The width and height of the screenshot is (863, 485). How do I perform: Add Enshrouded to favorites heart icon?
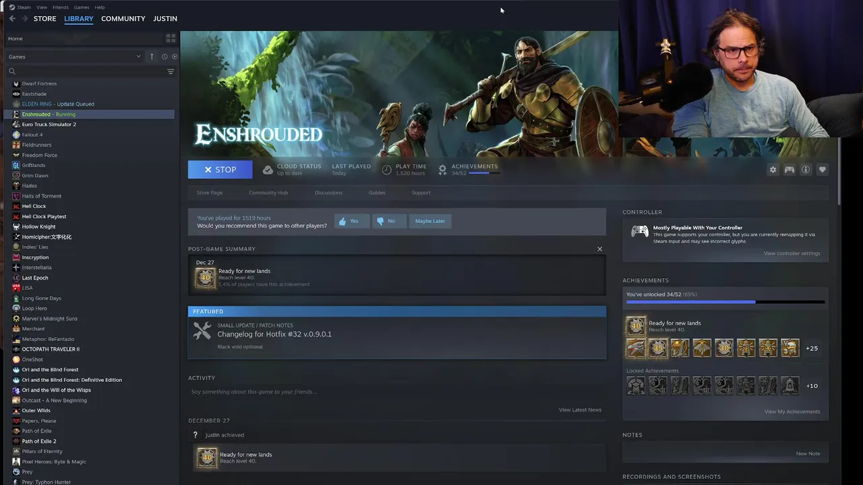point(822,170)
